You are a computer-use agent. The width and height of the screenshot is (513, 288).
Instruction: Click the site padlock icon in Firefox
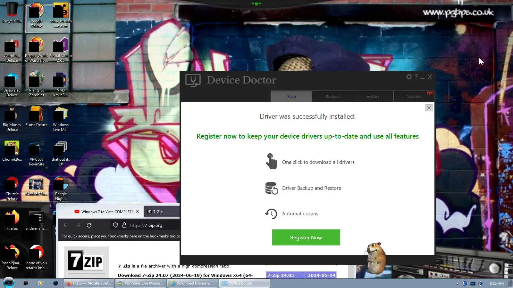[x=124, y=225]
